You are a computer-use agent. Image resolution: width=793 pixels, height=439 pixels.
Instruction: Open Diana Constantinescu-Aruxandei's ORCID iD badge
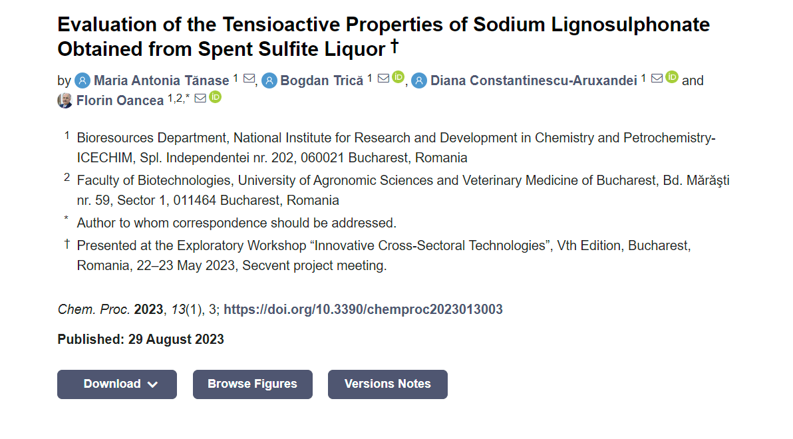click(672, 77)
